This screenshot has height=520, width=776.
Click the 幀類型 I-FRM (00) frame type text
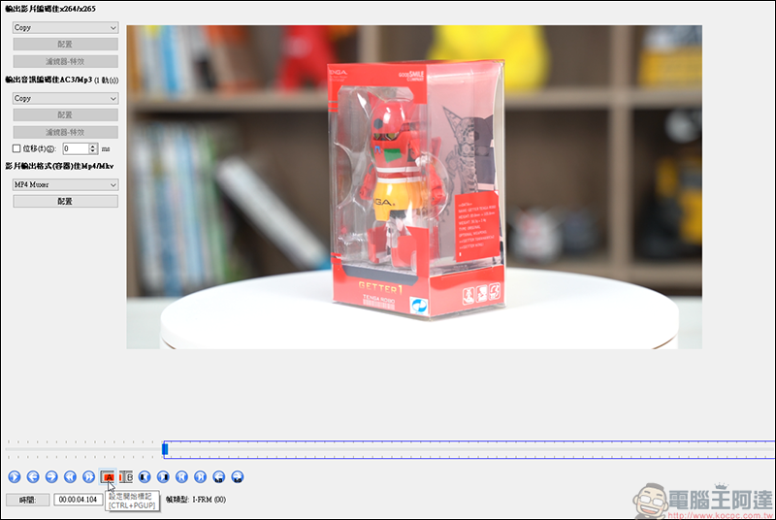point(196,500)
